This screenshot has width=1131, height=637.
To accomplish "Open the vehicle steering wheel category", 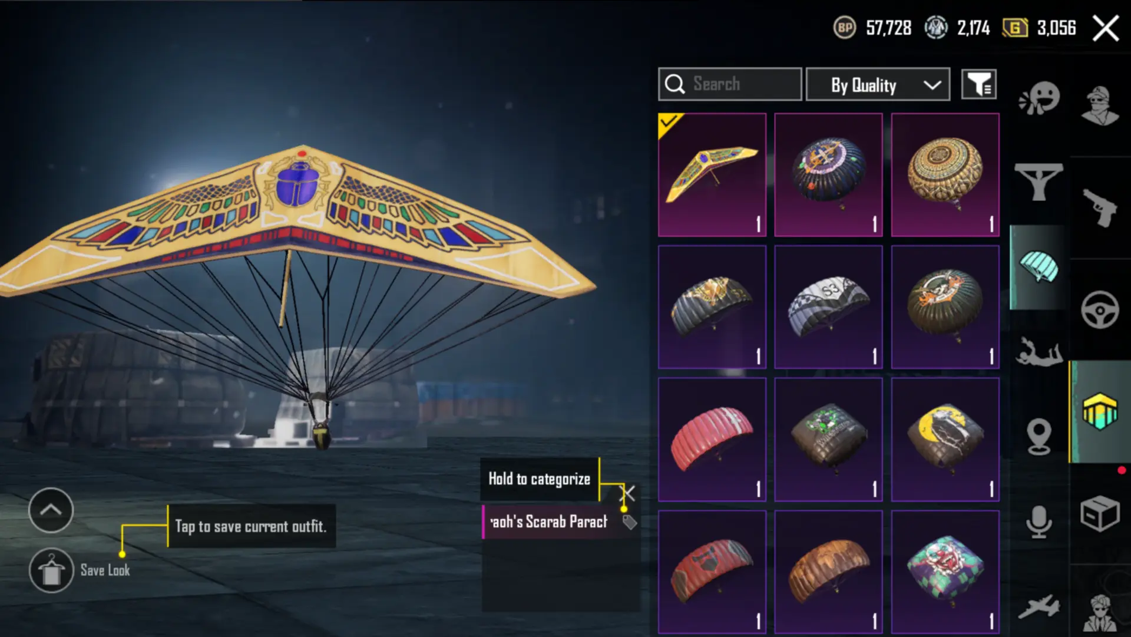I will click(x=1100, y=309).
